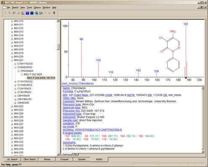Open the Tools menu
Viewport: 208px width, 167px height.
29,8
